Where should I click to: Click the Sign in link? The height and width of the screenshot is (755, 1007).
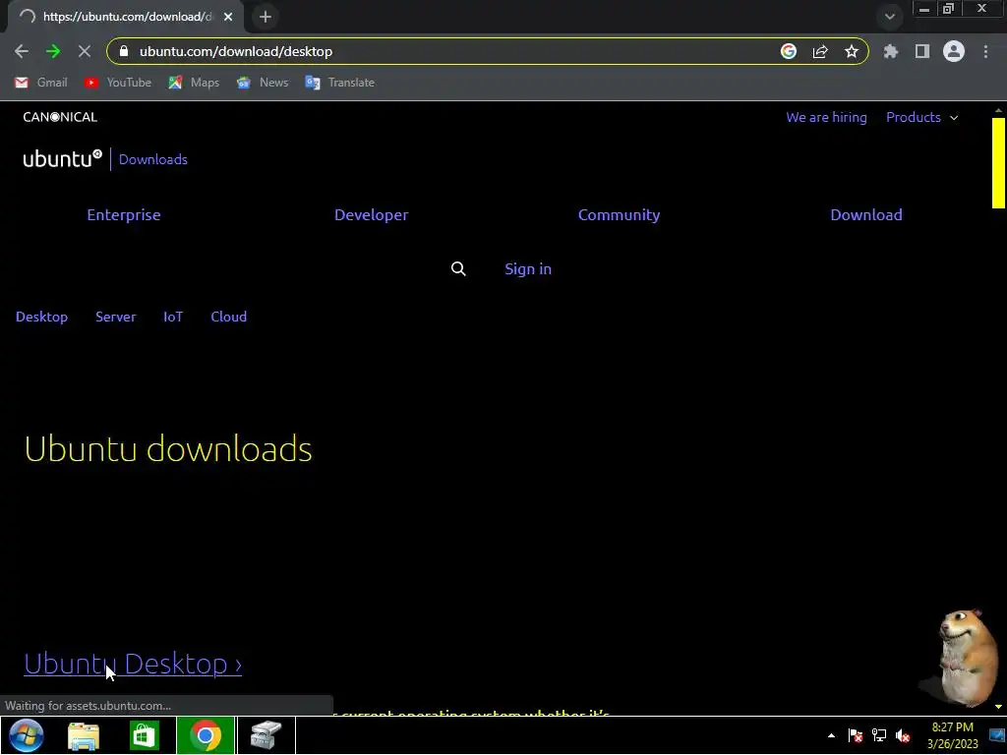click(528, 268)
